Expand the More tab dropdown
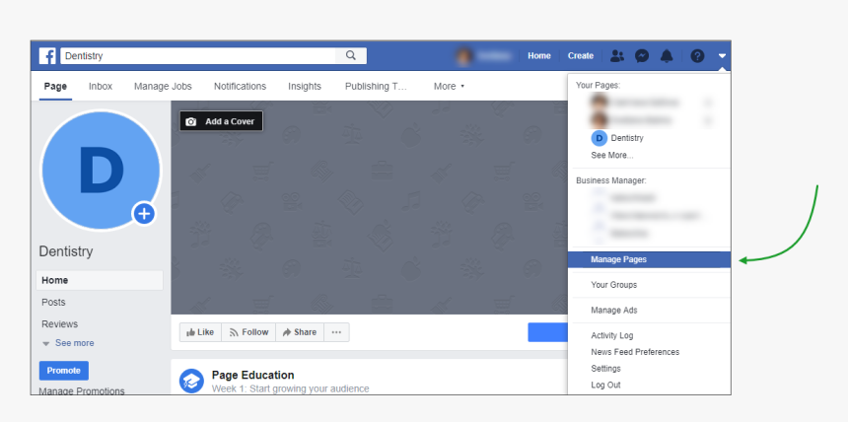This screenshot has height=422, width=848. (x=449, y=86)
